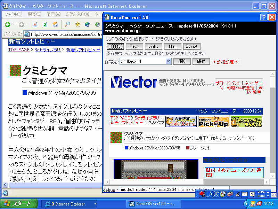The image size is (278, 209).
Task: Click the Script button in KuroPan
Action: coord(191,46)
